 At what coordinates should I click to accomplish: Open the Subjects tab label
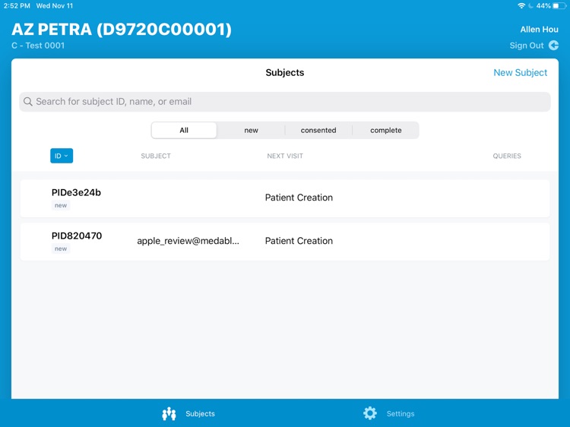pos(201,414)
